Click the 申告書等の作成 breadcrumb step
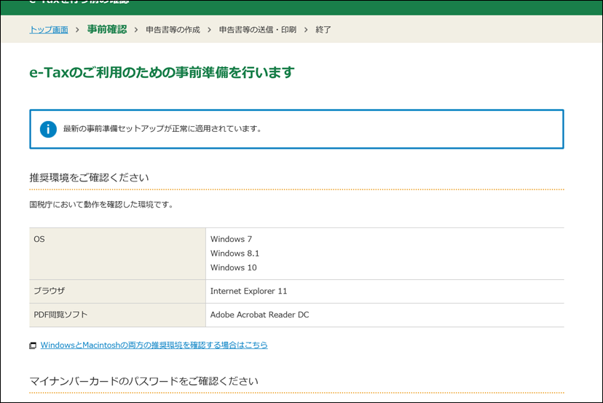The height and width of the screenshot is (403, 603). click(173, 30)
